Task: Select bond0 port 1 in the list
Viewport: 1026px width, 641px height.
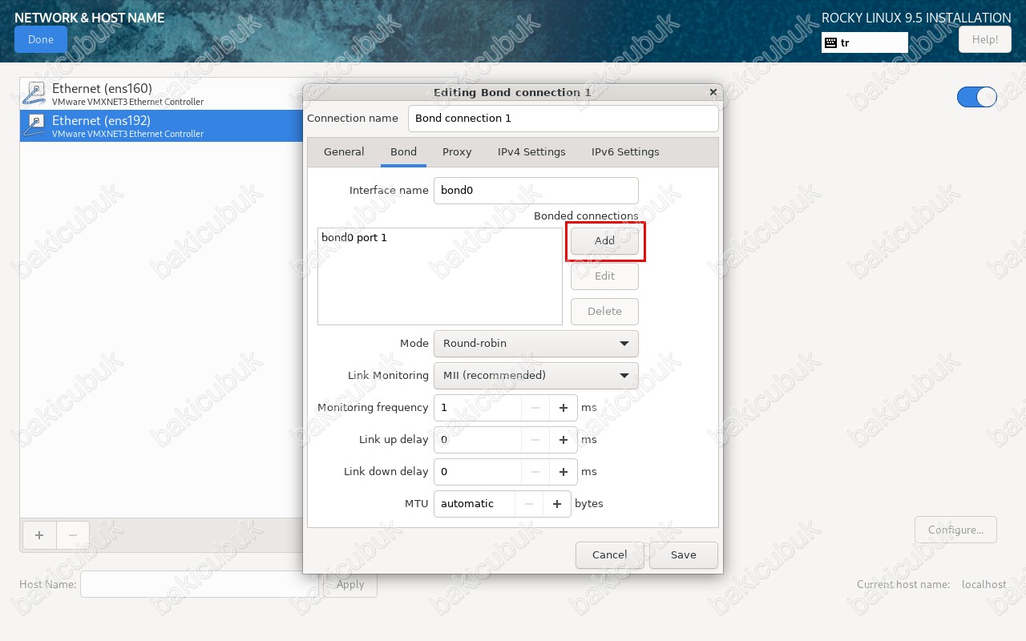Action: tap(440, 238)
